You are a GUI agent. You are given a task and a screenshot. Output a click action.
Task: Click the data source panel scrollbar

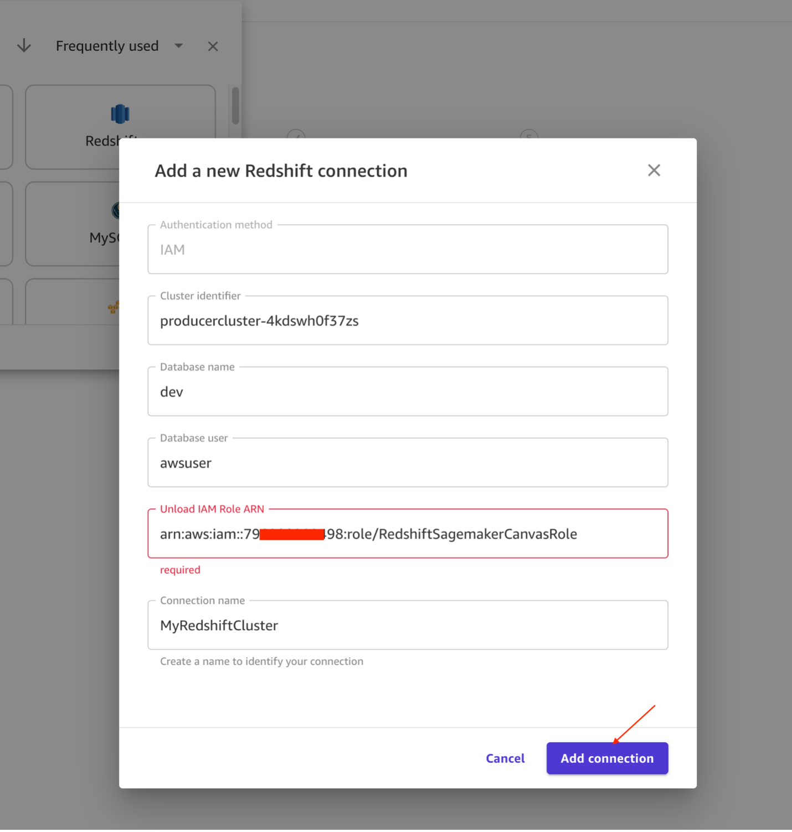click(235, 105)
